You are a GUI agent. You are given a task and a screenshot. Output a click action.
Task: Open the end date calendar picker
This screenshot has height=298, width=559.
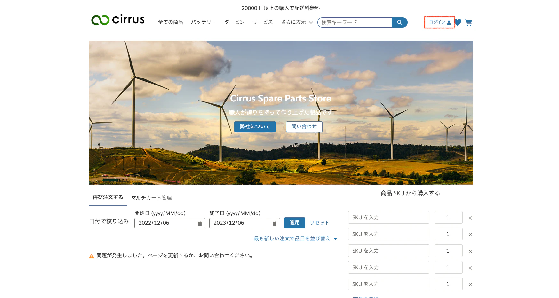[x=275, y=223]
